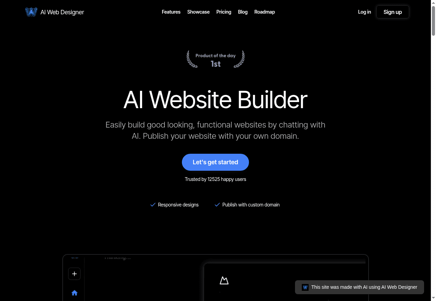Open the Showcase page from the navbar
Viewport: 436px width, 301px height.
pos(198,12)
